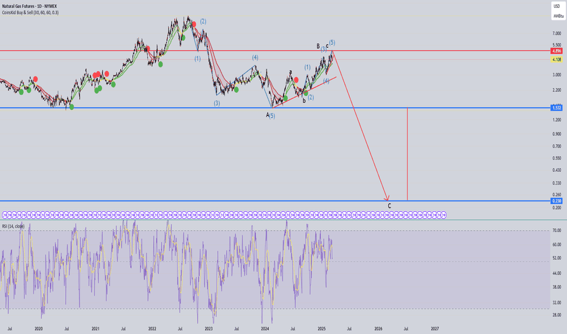Viewport: 567px width, 334px height.
Task: Click the 52.00 RSI axis value
Action: (557, 258)
